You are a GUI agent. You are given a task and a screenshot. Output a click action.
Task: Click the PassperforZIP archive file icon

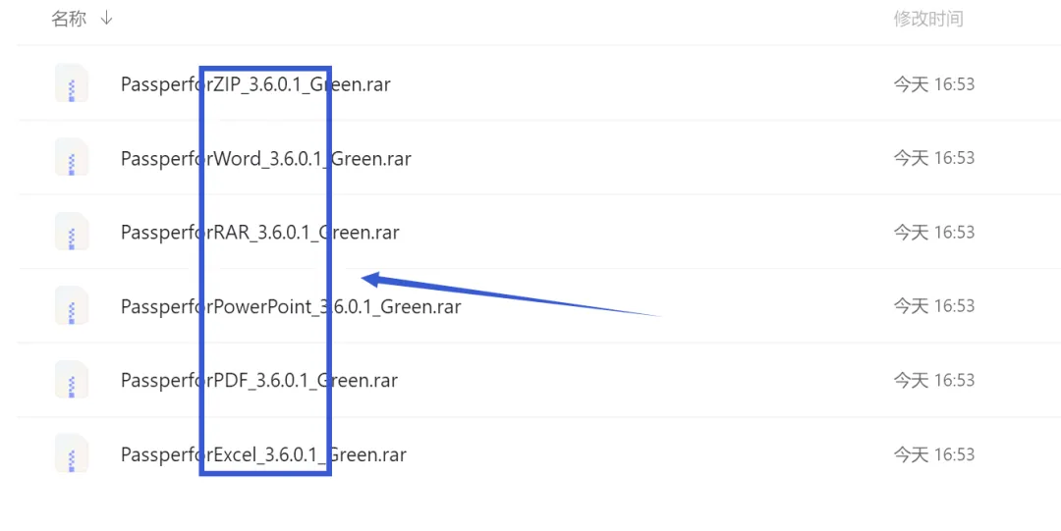point(72,83)
